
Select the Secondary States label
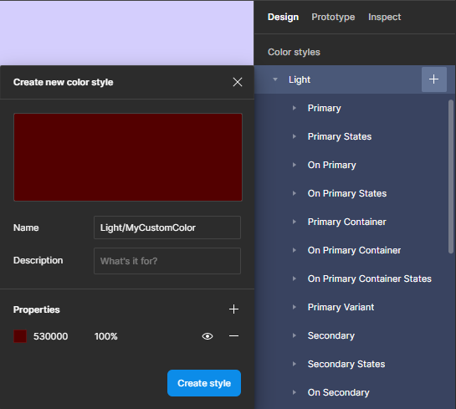346,364
